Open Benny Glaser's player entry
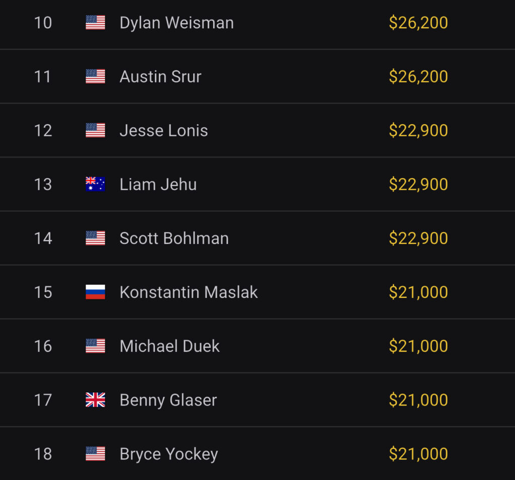 click(168, 400)
